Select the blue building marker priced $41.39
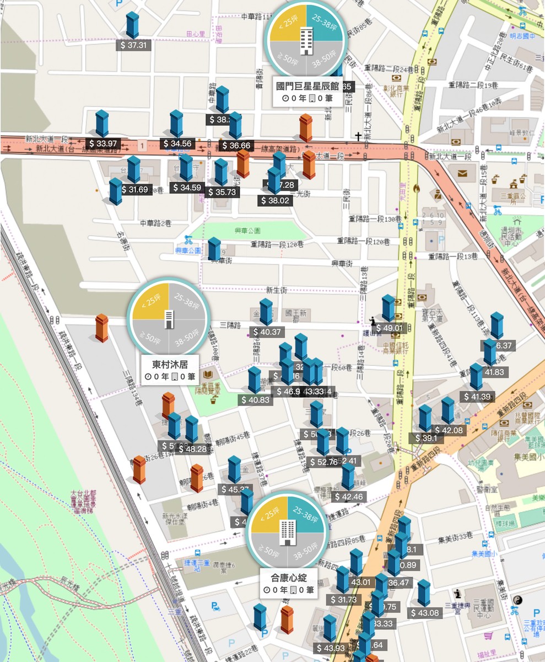Image resolution: width=545 pixels, height=662 pixels. click(476, 376)
